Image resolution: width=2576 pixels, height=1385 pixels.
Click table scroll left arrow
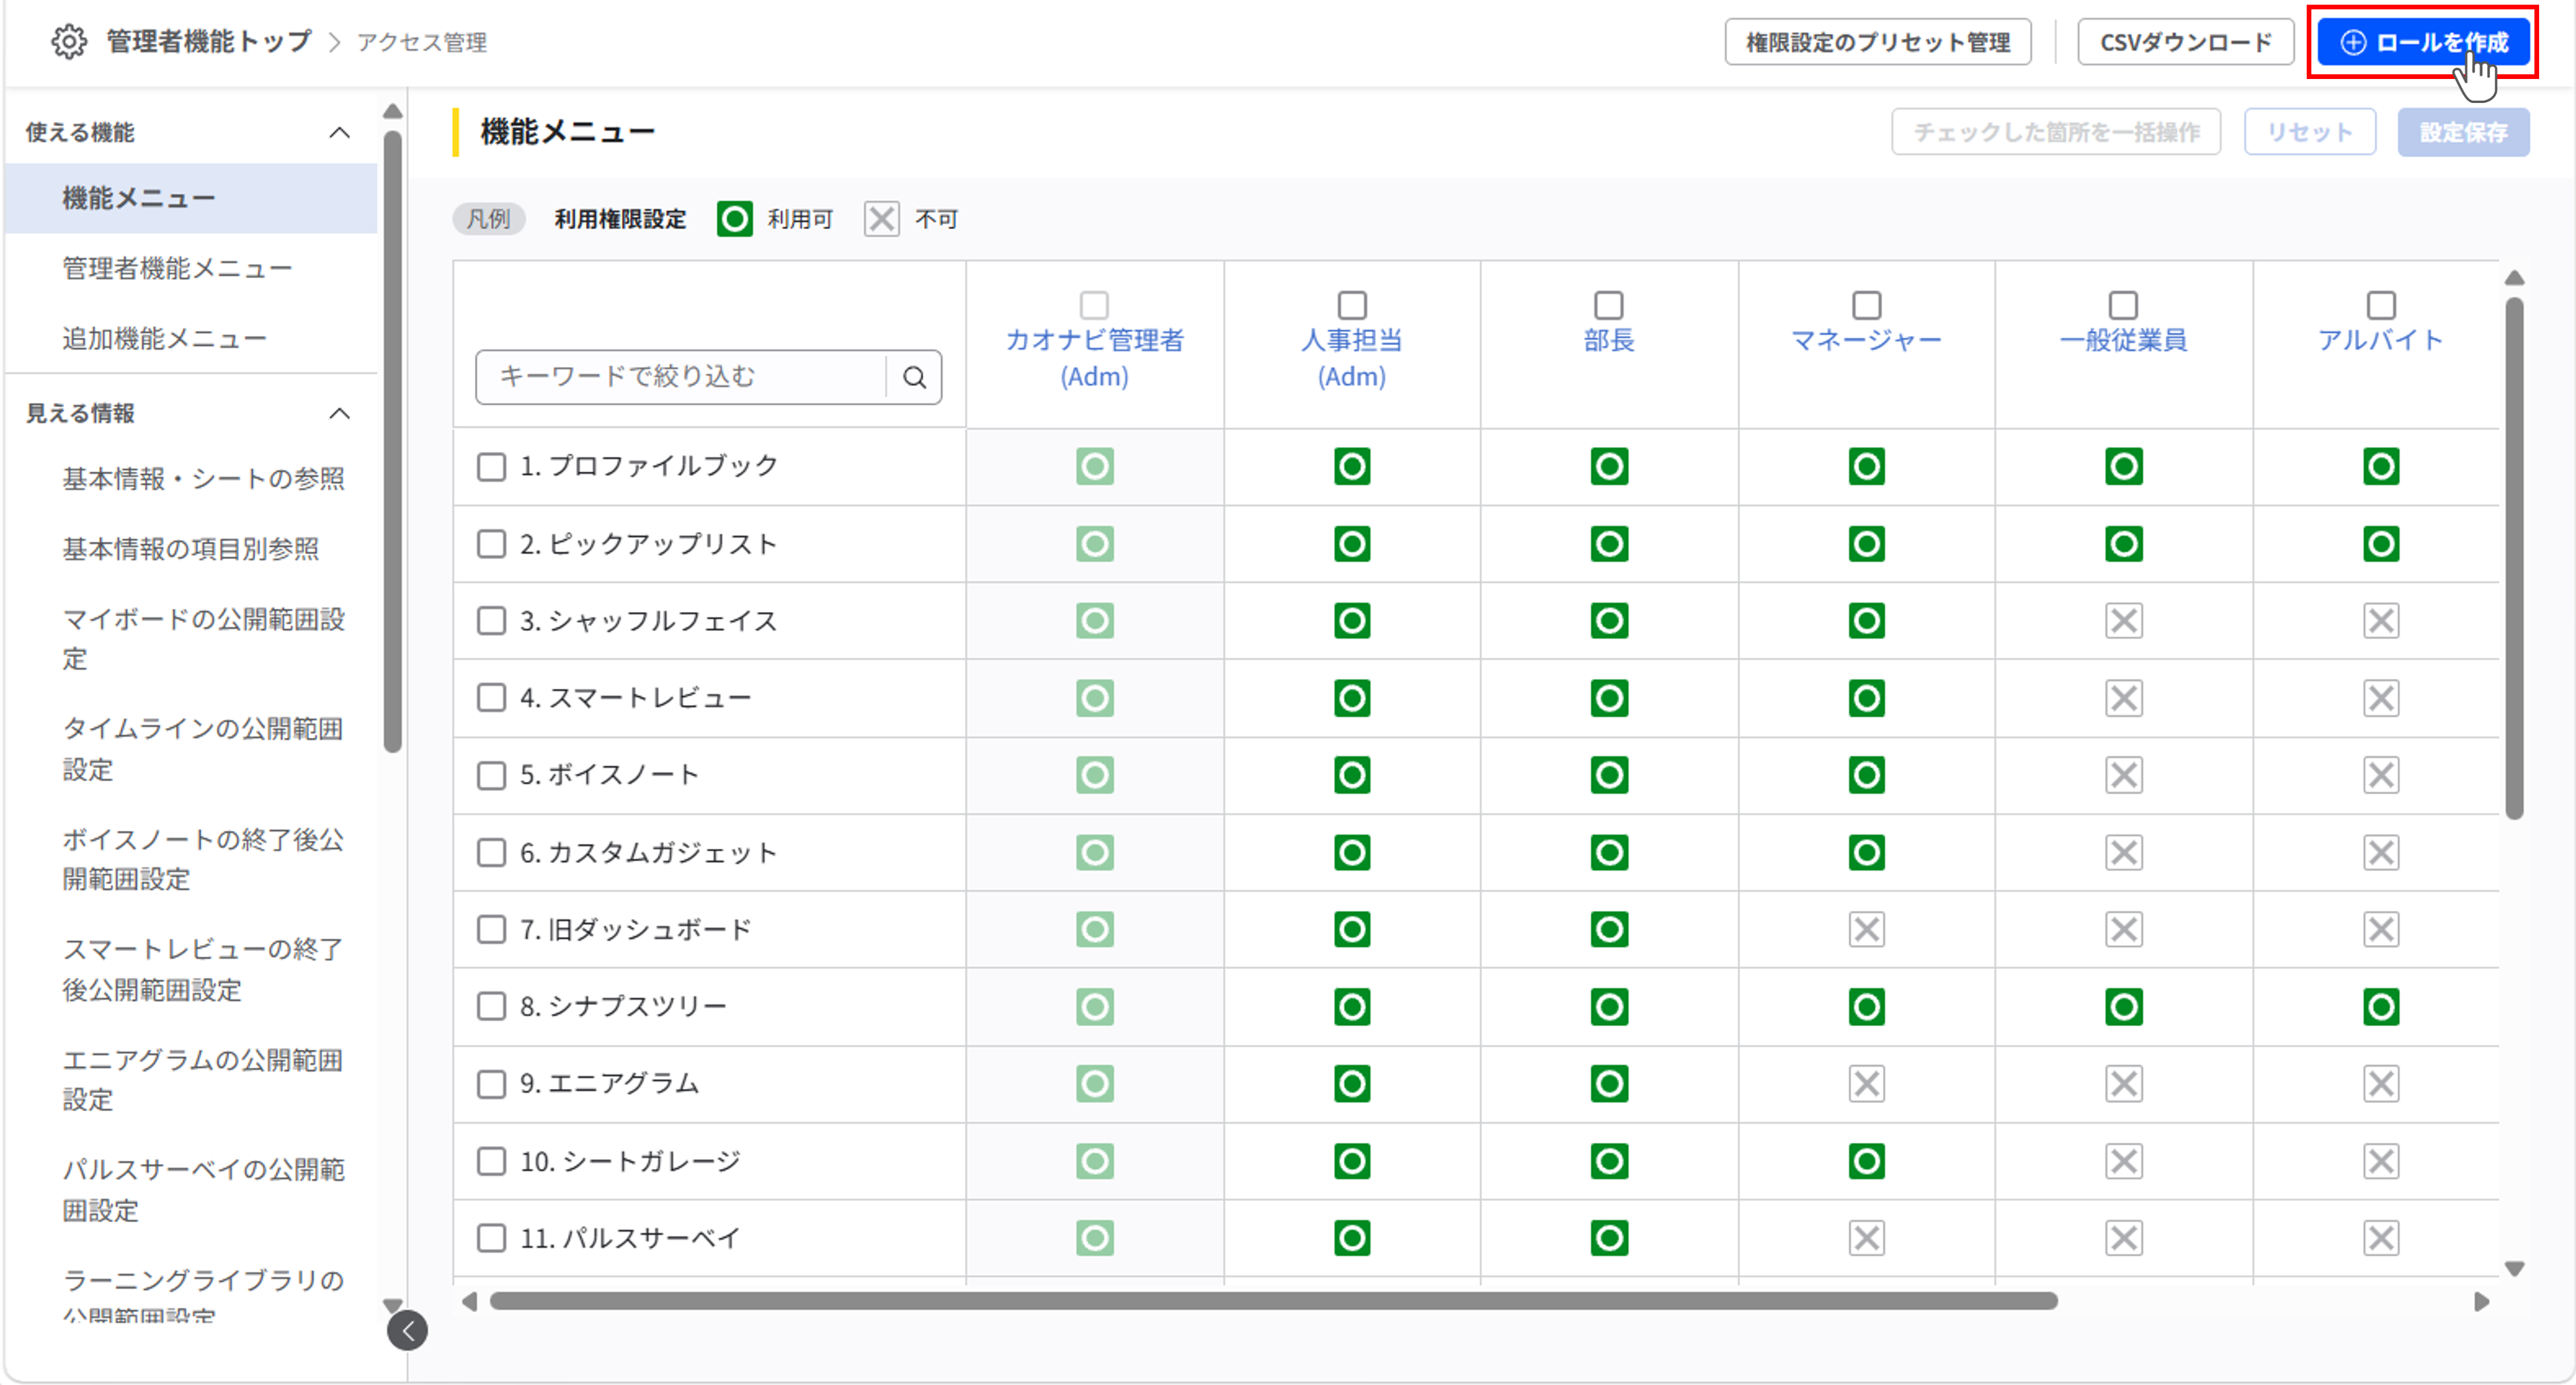pyautogui.click(x=469, y=1301)
